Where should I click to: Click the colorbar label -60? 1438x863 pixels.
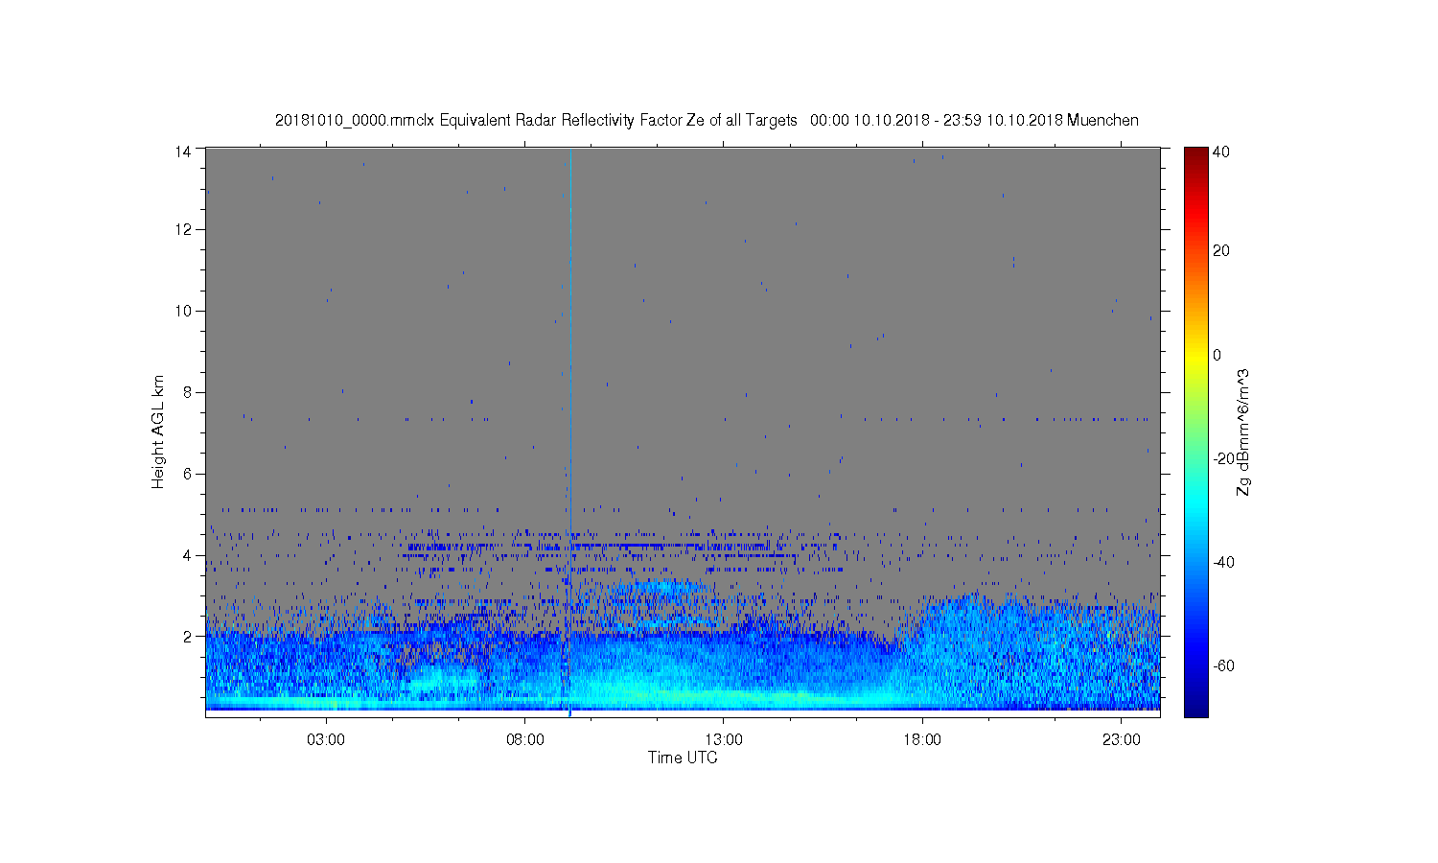point(1224,665)
